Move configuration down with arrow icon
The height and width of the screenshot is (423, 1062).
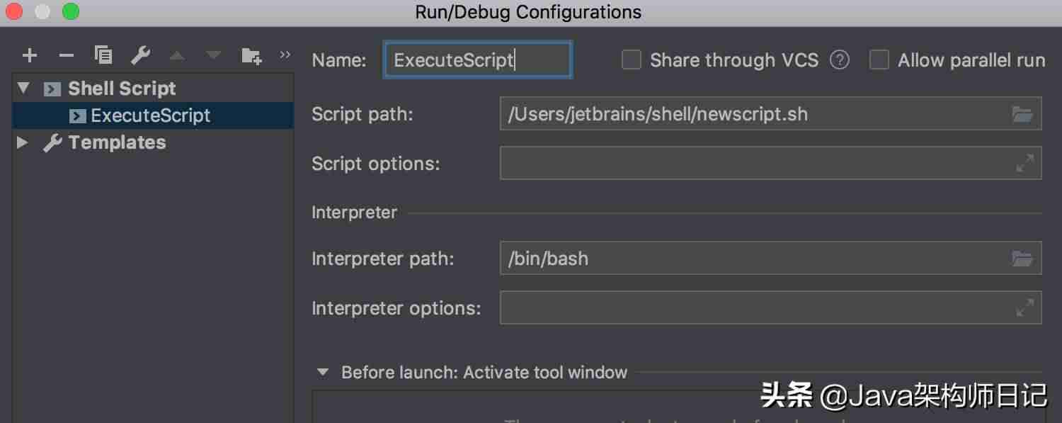pos(213,55)
